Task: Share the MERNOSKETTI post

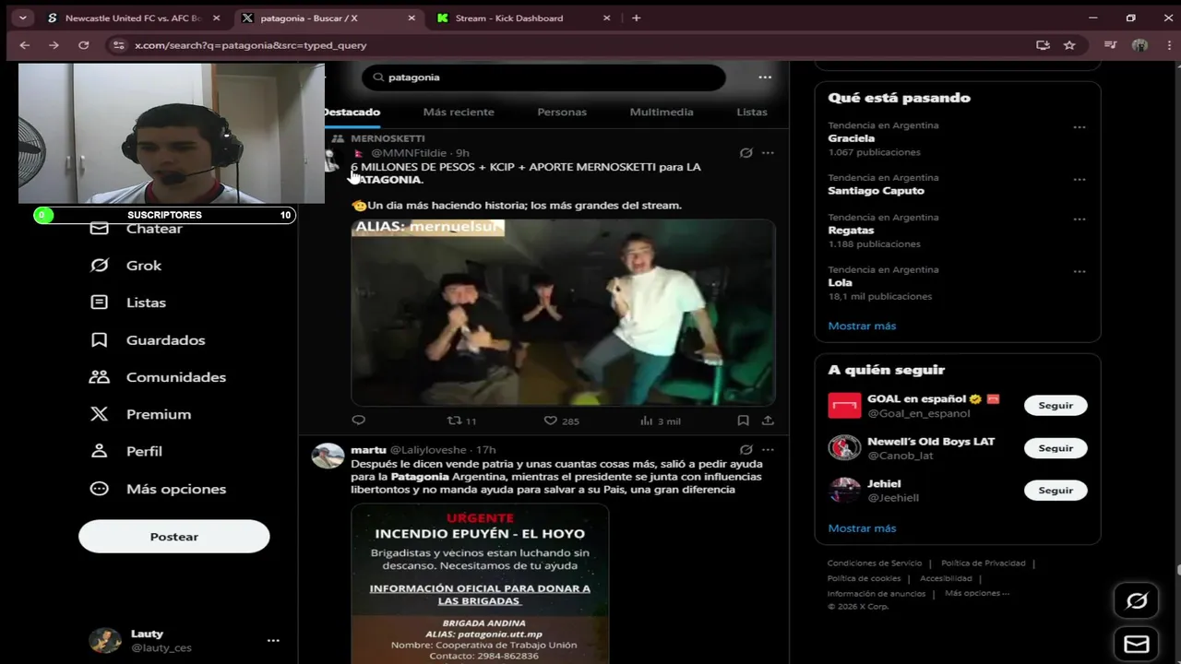Action: tap(768, 421)
